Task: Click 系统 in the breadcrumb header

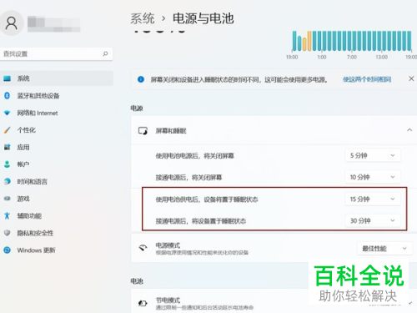Action: [x=143, y=18]
